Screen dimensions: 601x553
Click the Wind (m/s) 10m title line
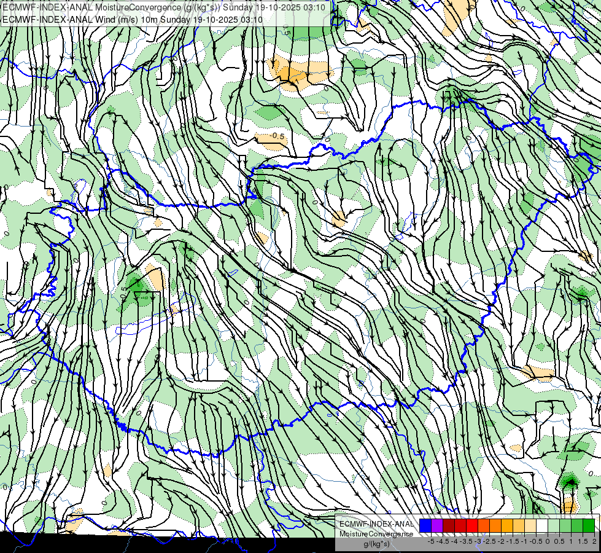click(x=133, y=20)
